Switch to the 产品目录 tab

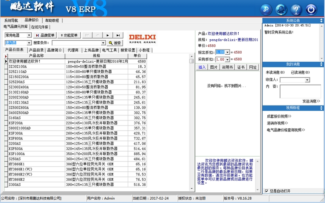(36, 50)
